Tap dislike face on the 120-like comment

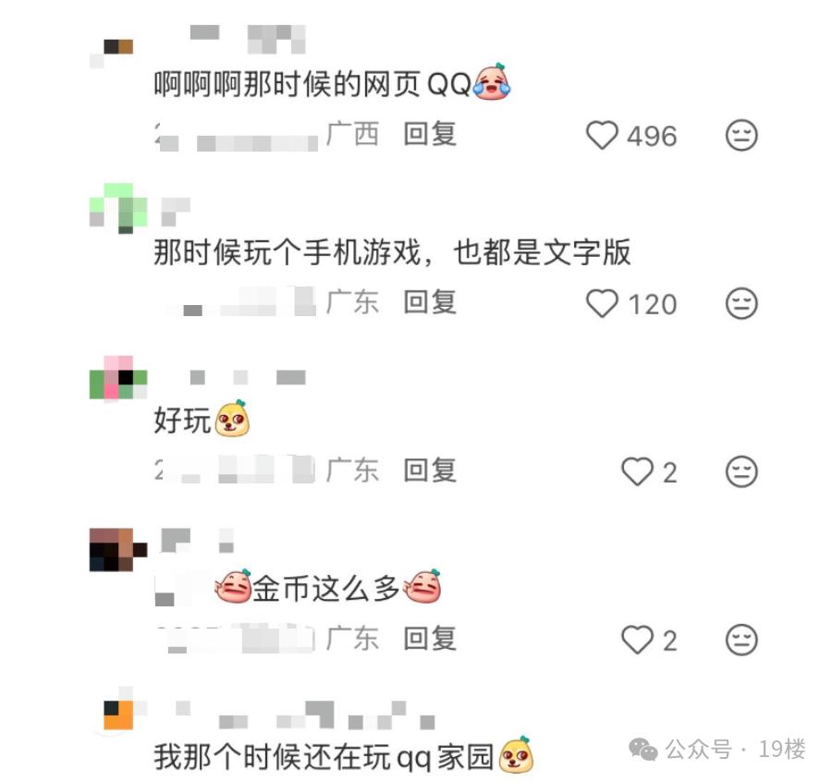741,303
